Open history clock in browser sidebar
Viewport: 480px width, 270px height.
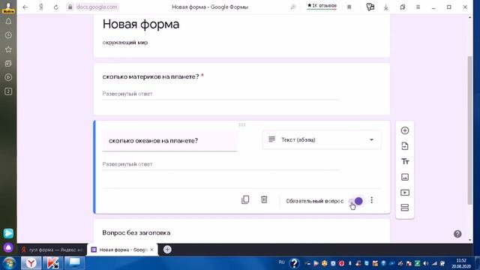click(x=8, y=35)
